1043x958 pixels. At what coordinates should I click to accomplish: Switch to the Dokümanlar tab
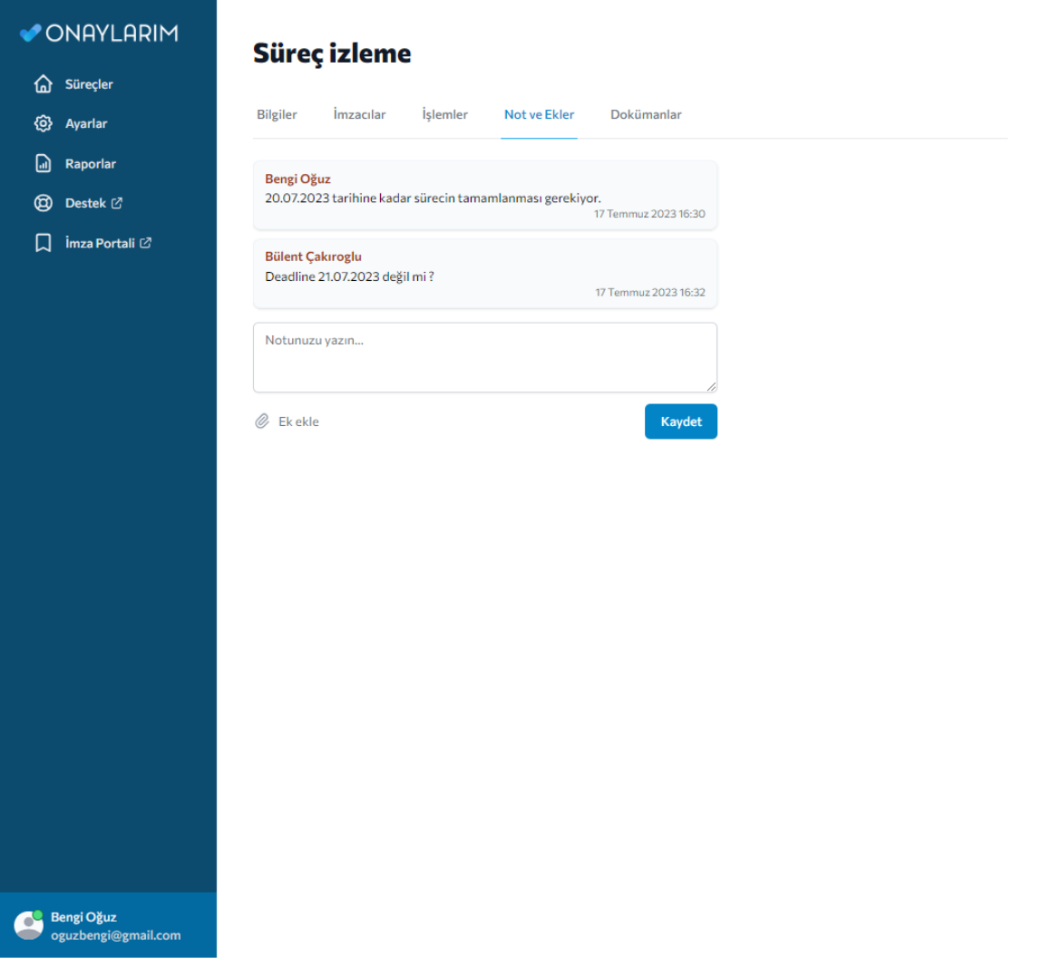[646, 115]
